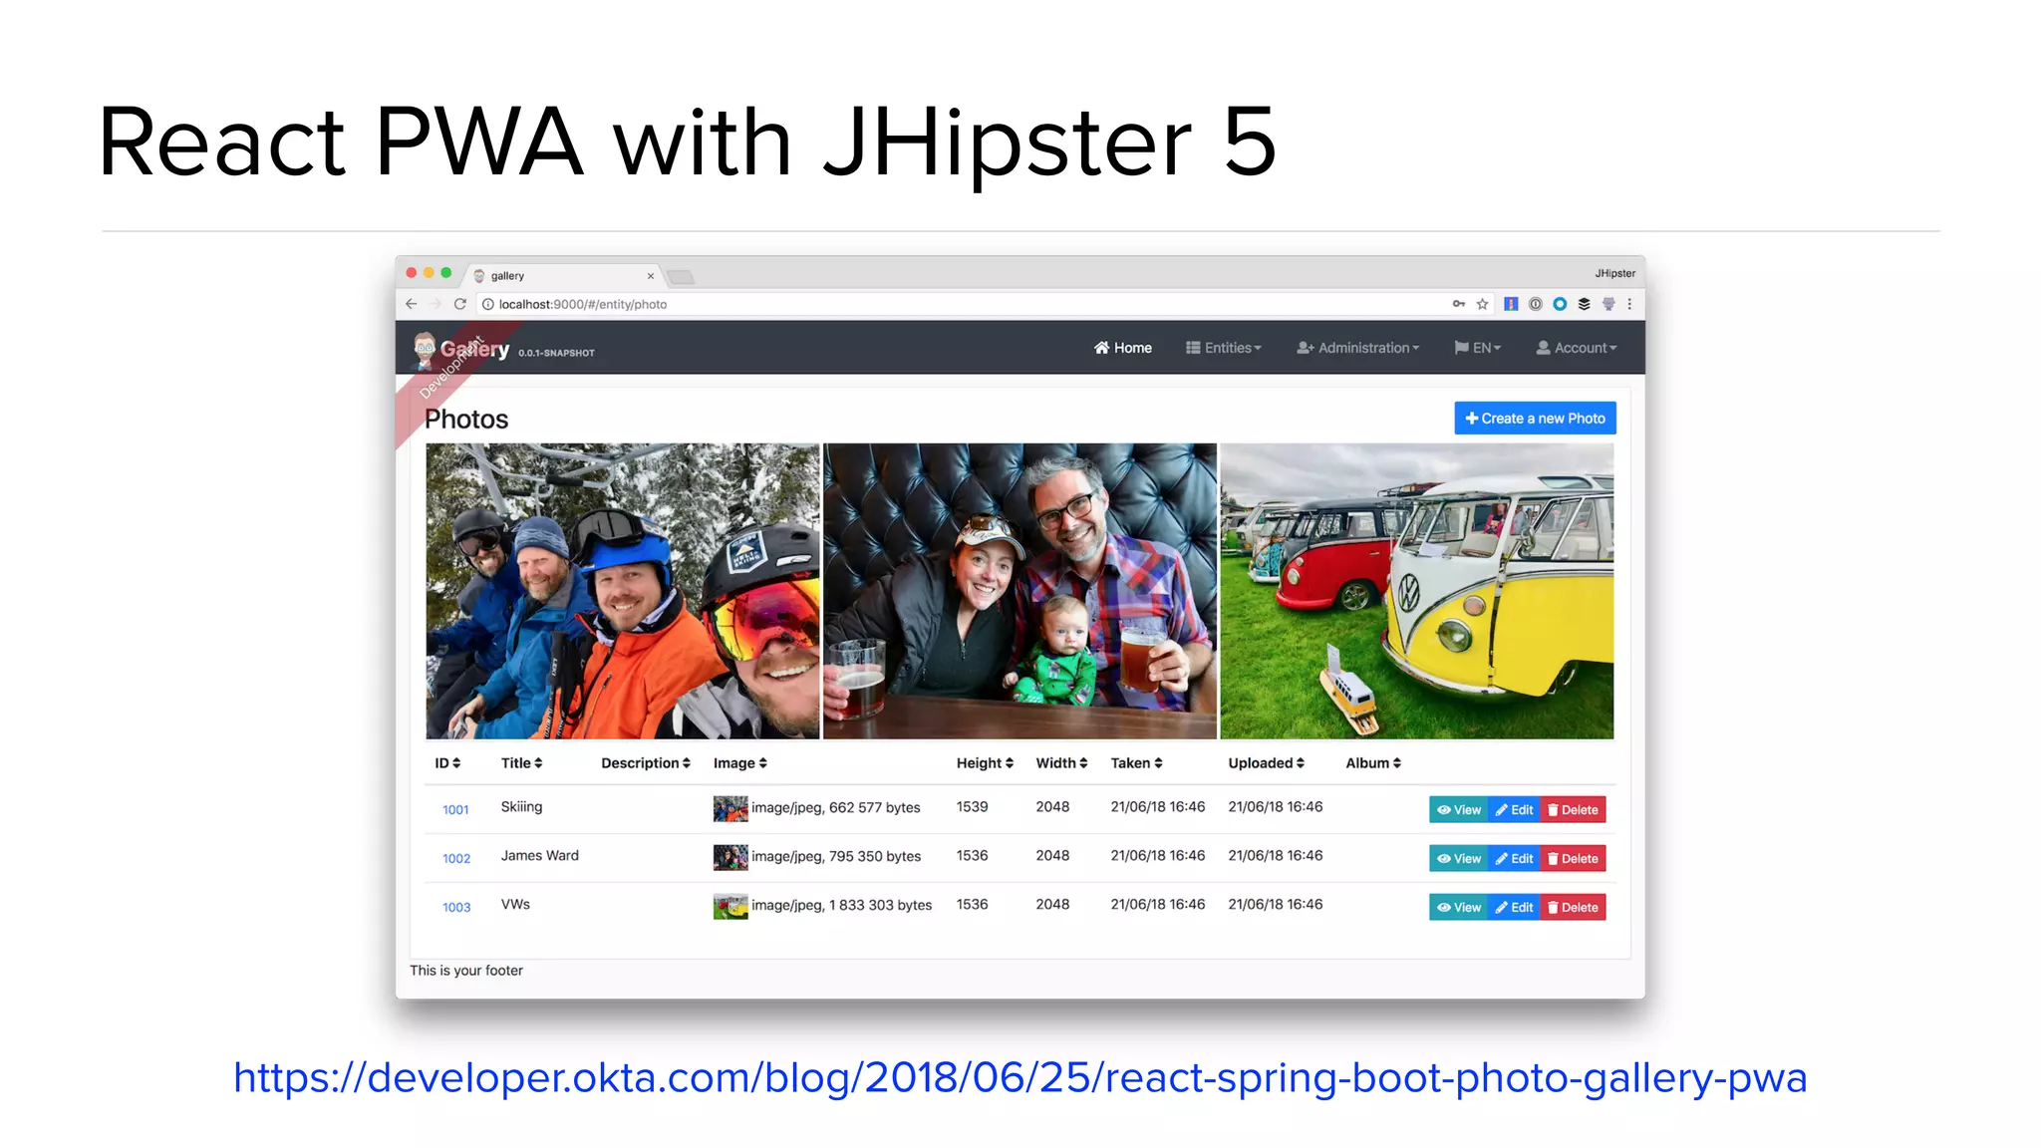Sort table by Taken column

pyautogui.click(x=1137, y=763)
